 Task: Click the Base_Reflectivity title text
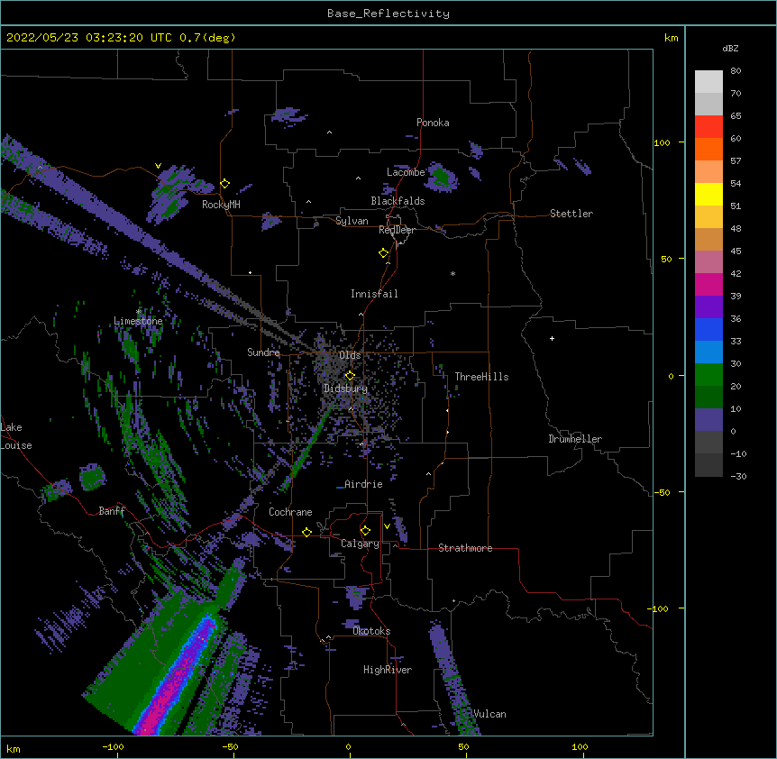(x=388, y=14)
